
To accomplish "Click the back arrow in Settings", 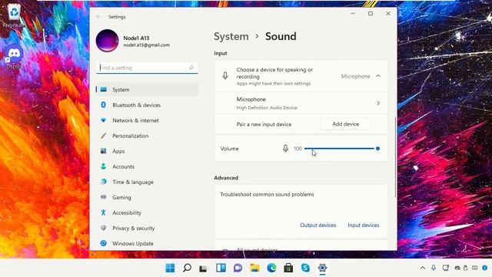I will [x=98, y=17].
